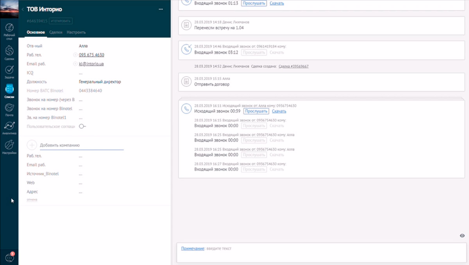Download outgoing call 00:39 recording
Screen dimensions: 469x265
279,111
